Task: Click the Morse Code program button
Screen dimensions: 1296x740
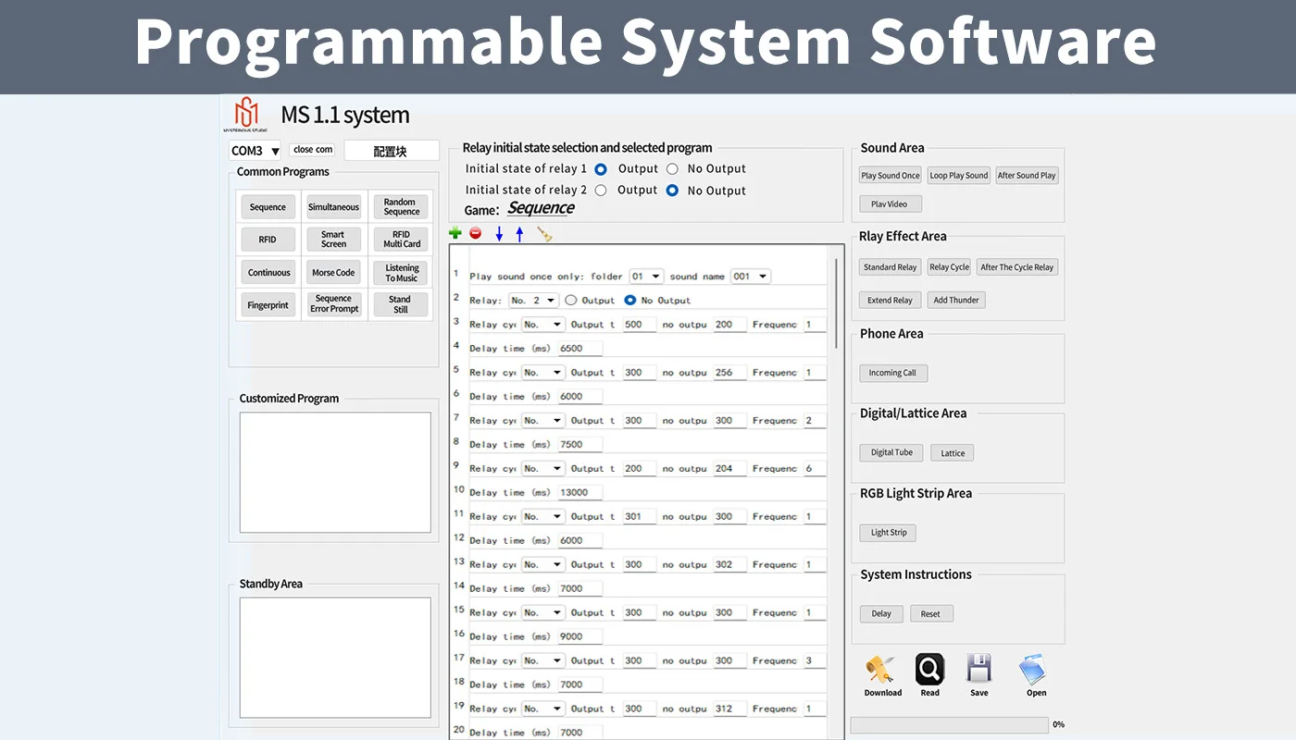Action: pyautogui.click(x=333, y=273)
